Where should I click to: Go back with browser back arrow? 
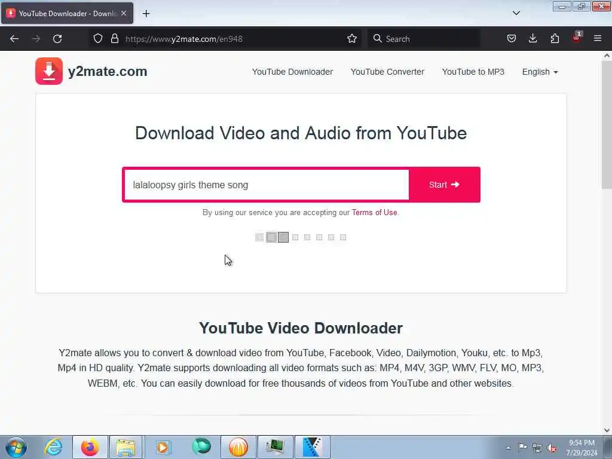pos(14,39)
